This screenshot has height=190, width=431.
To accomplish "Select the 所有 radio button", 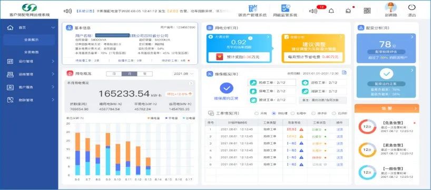I will coord(257,113).
